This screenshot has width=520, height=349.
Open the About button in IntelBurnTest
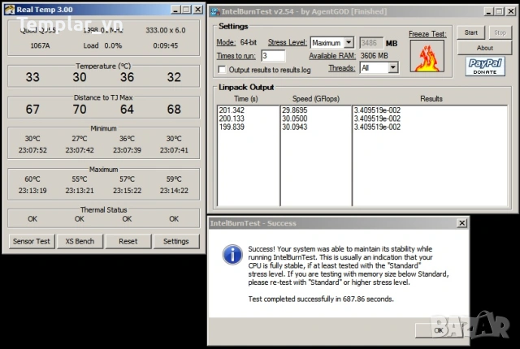click(x=484, y=48)
